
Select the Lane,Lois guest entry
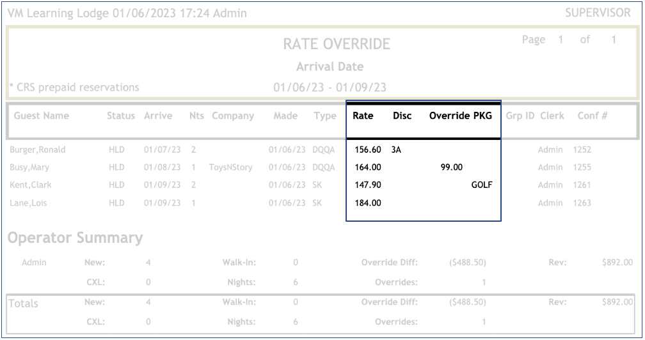click(x=28, y=203)
